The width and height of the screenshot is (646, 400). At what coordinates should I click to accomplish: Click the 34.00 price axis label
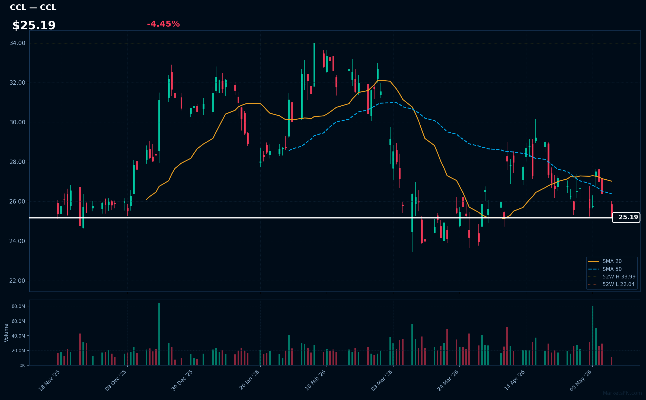17,43
